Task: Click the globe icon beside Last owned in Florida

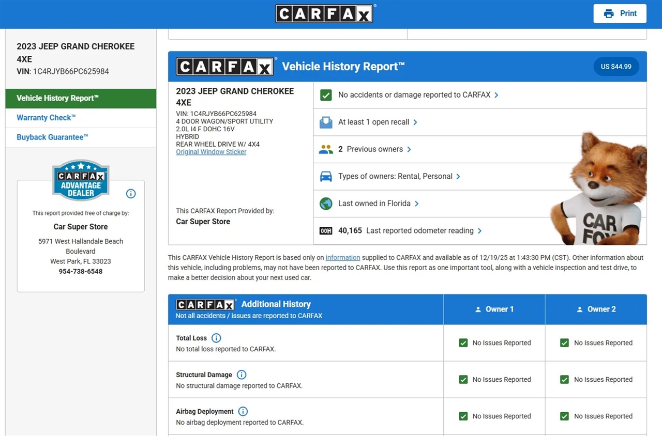Action: click(326, 204)
